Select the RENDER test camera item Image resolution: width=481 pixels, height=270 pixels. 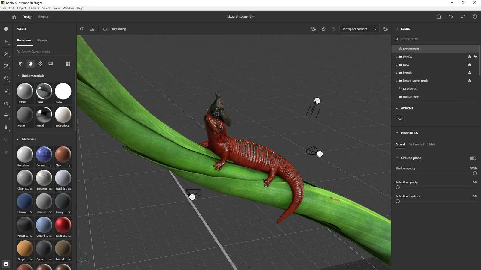(435, 97)
